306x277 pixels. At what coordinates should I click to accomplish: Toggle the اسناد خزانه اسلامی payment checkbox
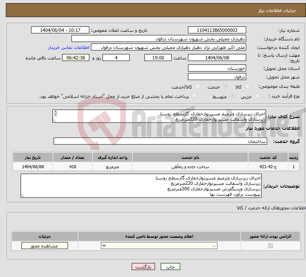195,96
